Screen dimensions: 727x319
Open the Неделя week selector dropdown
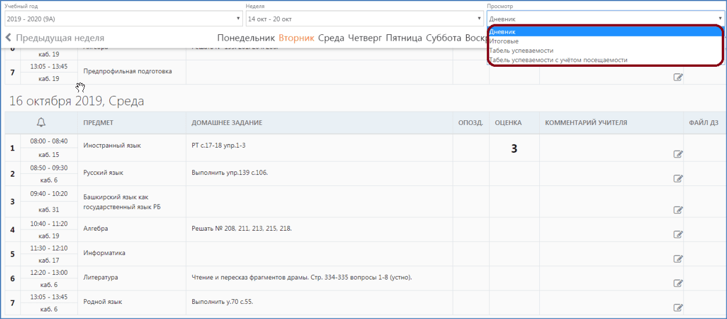point(364,19)
